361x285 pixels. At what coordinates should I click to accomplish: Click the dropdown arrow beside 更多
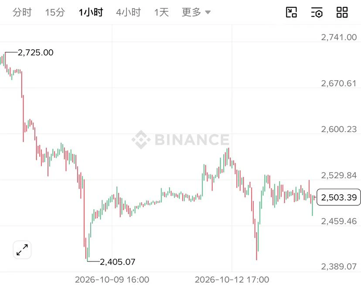tap(208, 12)
